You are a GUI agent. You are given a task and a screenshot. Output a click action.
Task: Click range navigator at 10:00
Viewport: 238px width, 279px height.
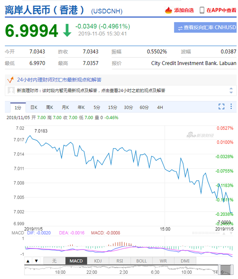coord(187,273)
